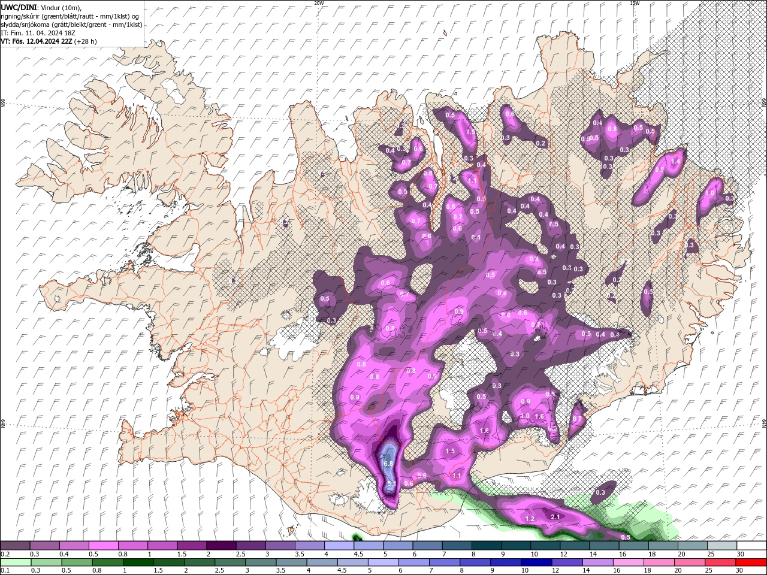The width and height of the screenshot is (767, 575).
Task: Click the 20 pink swatch in the rain scale
Action: [689, 562]
